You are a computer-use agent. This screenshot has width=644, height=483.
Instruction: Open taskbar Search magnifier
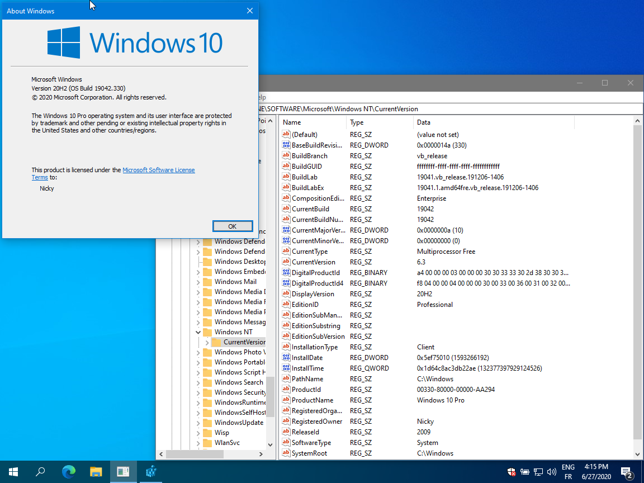click(40, 472)
